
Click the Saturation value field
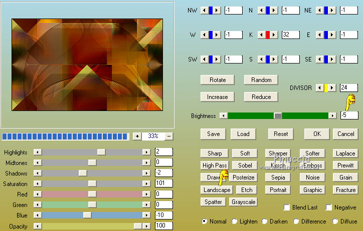[163, 183]
